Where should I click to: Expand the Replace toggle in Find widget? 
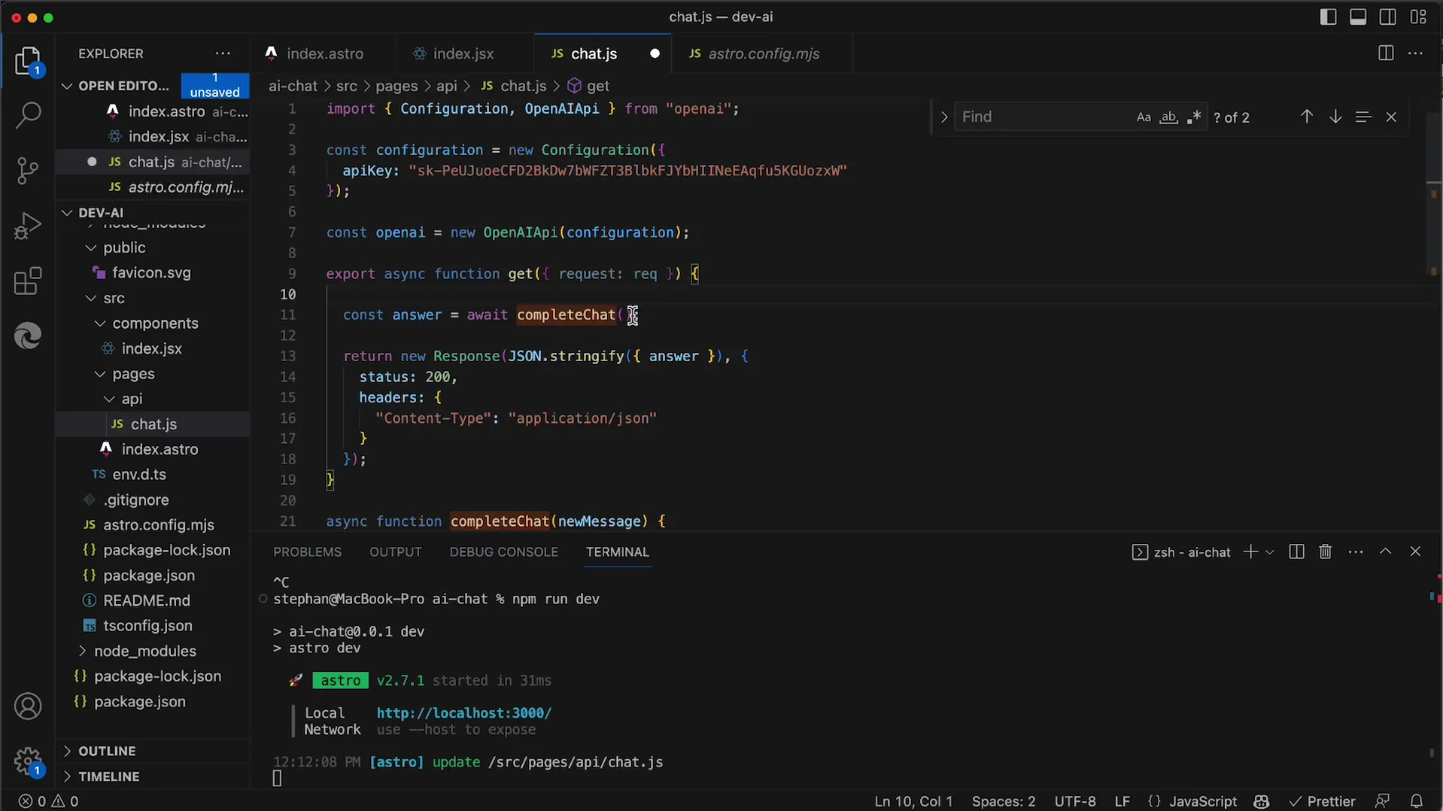[943, 117]
